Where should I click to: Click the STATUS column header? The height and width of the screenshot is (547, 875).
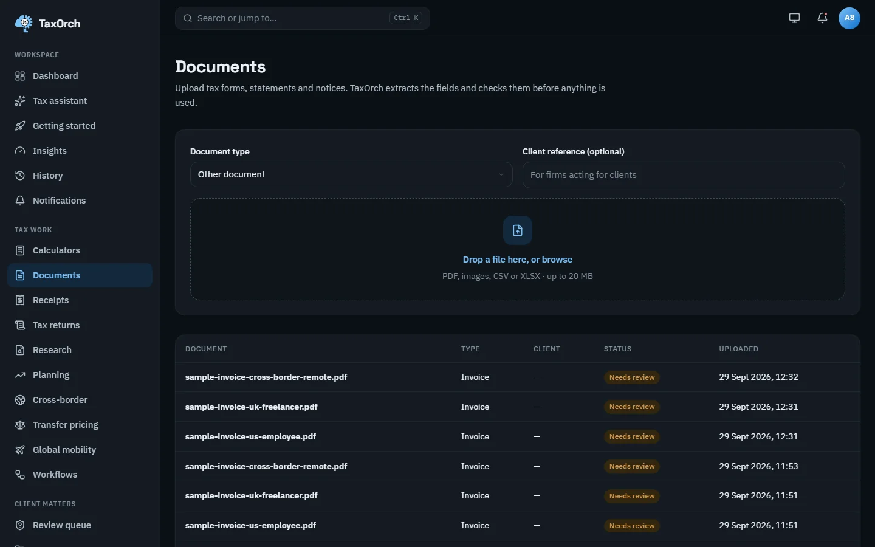[617, 349]
